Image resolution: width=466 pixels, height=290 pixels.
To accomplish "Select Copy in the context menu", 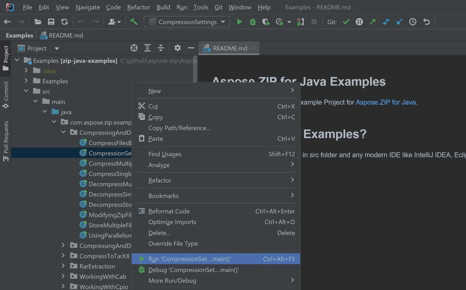I will tap(216, 117).
